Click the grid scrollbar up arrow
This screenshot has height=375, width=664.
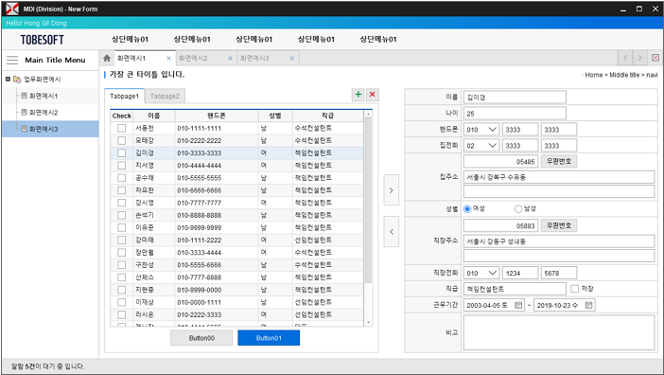(368, 115)
